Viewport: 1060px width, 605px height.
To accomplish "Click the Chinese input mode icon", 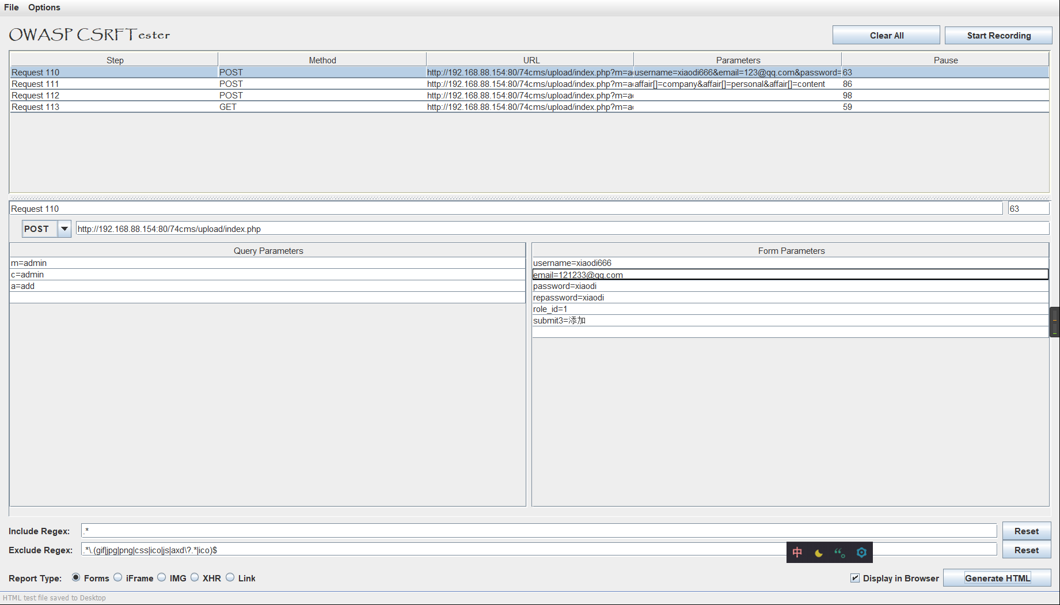I will click(x=797, y=553).
